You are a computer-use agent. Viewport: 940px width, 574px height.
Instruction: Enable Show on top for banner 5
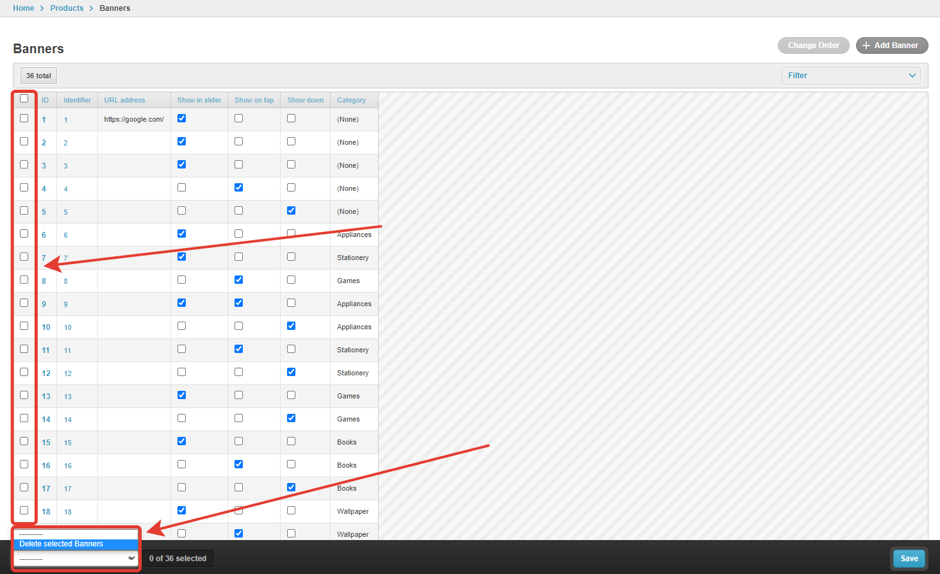239,211
